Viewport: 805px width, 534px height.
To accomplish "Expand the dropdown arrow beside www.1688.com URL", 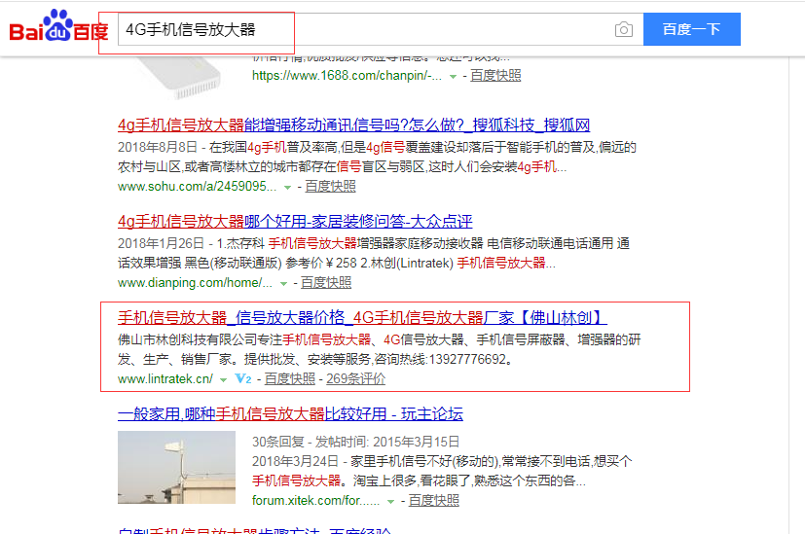I will (x=453, y=76).
